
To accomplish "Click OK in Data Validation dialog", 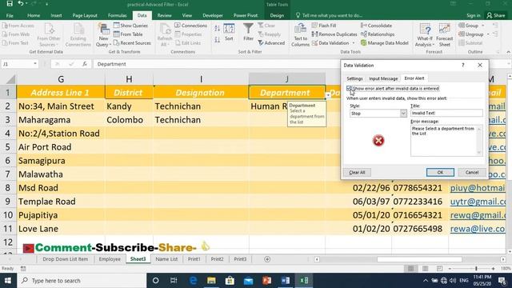I will coord(440,173).
